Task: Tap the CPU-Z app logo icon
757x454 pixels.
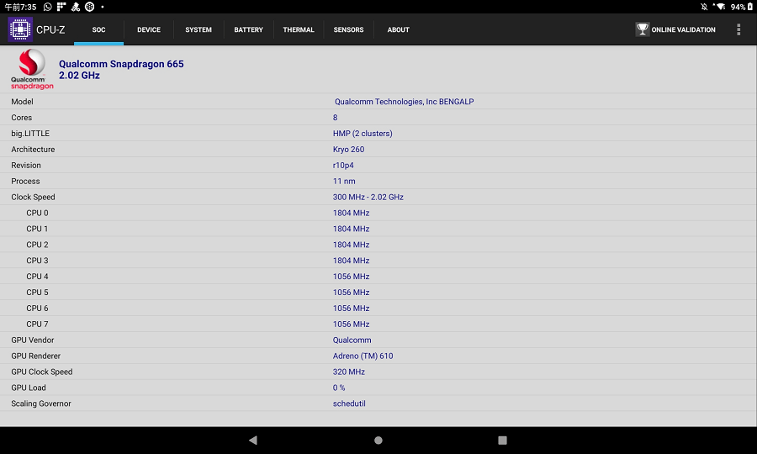Action: 20,29
